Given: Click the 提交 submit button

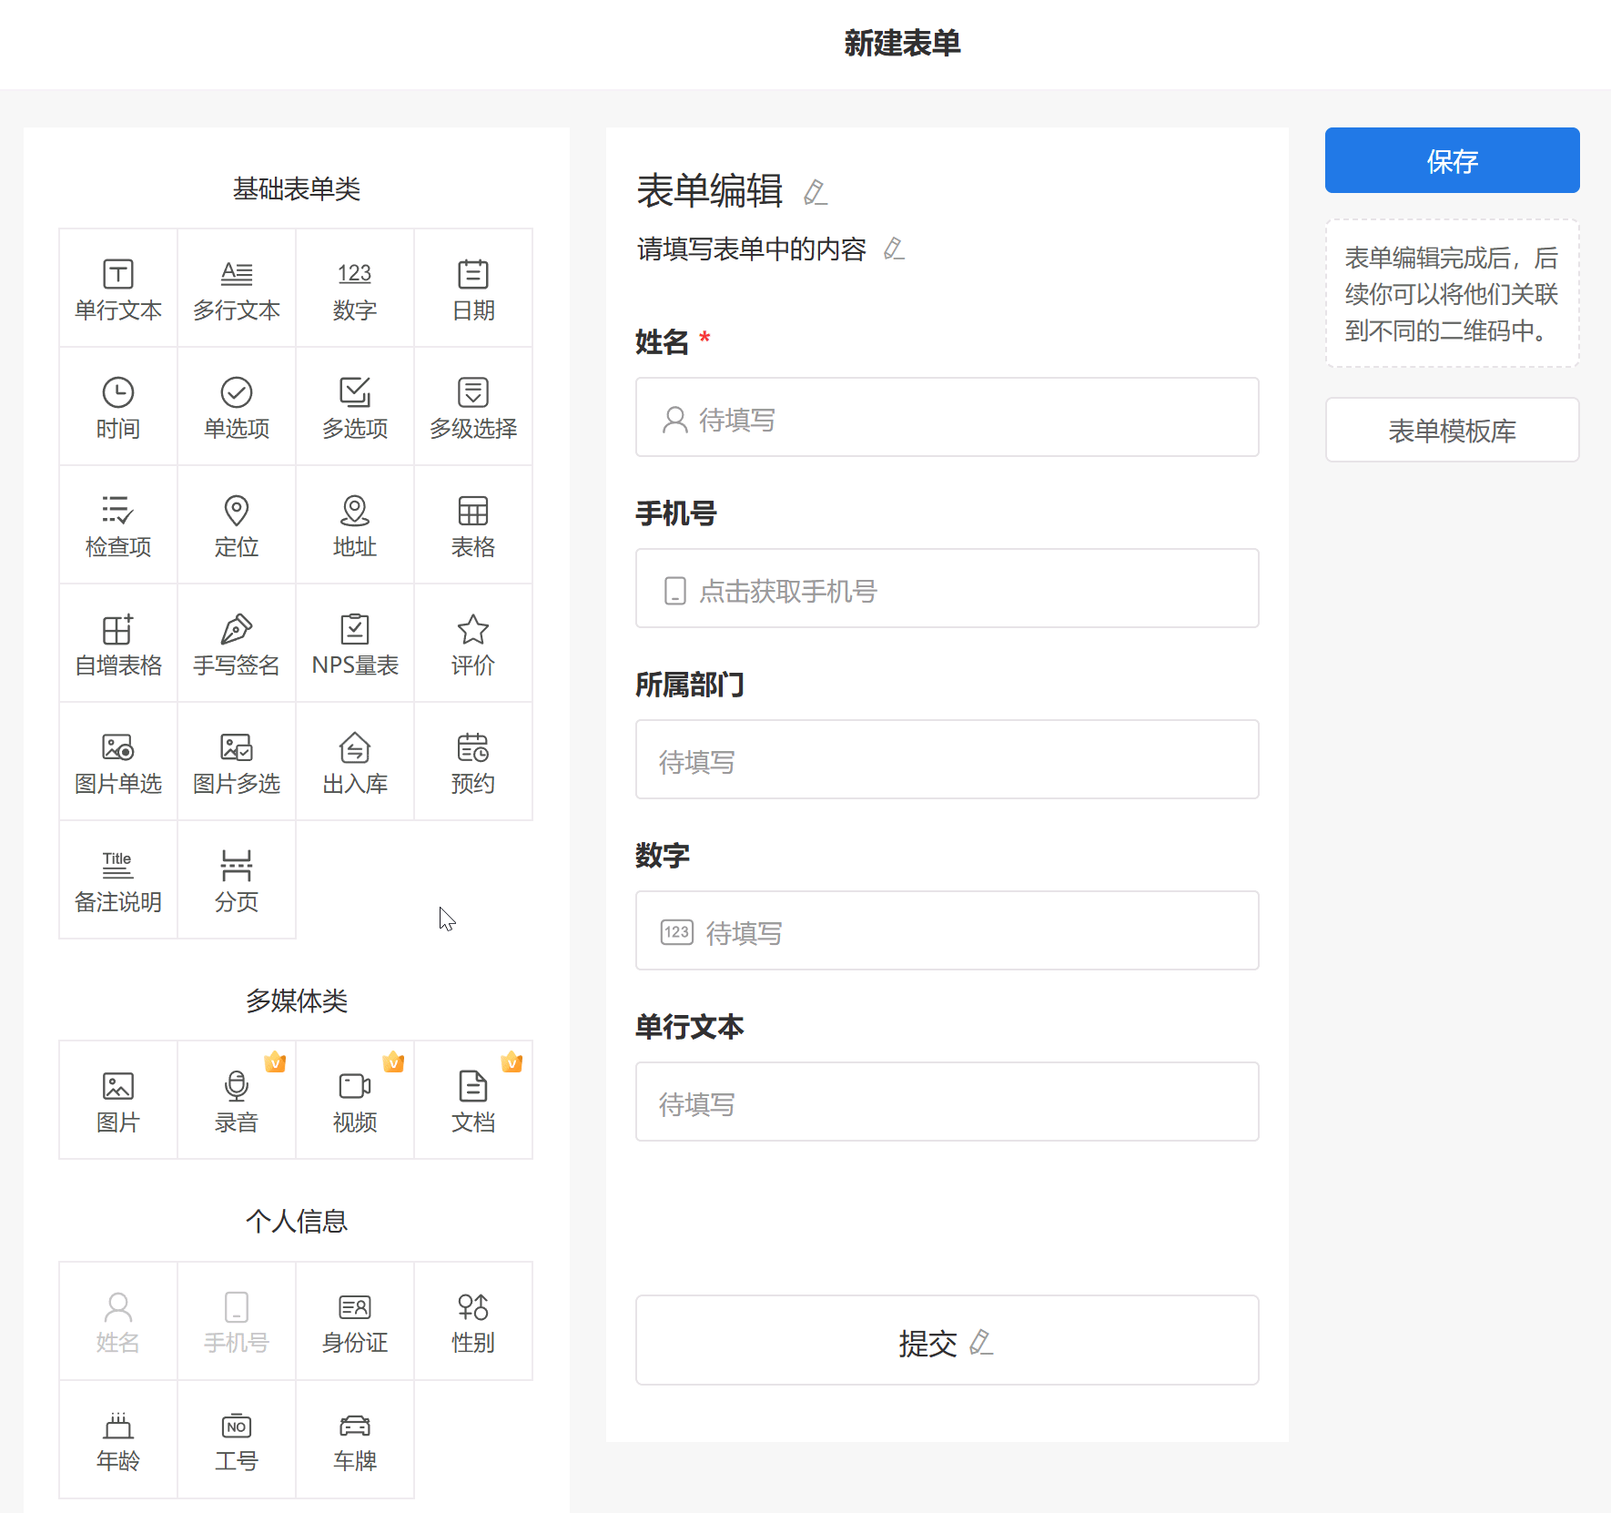Looking at the screenshot, I should (947, 1341).
